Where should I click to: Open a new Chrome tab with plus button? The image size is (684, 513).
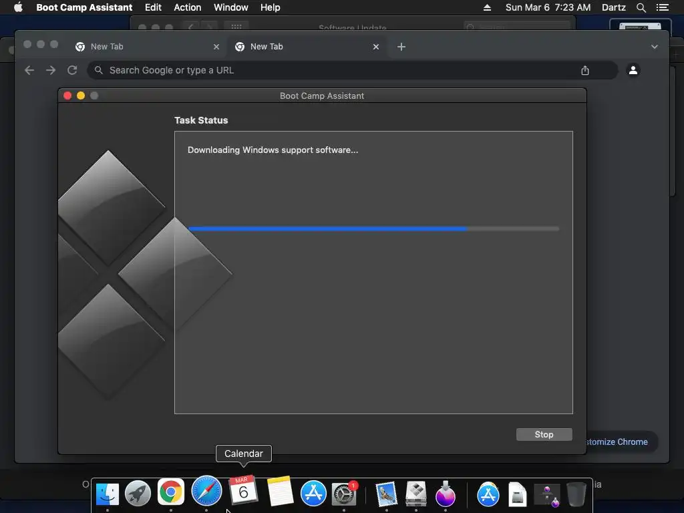pos(401,47)
